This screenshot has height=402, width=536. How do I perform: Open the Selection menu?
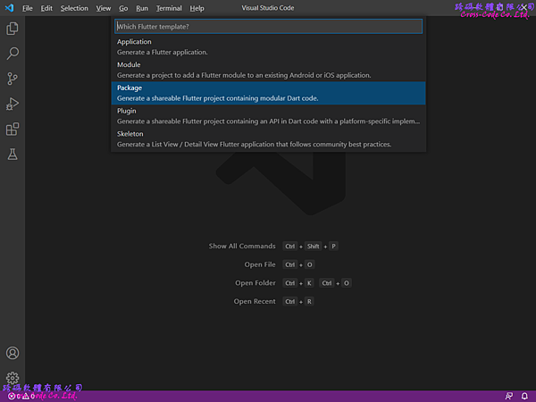[x=74, y=8]
